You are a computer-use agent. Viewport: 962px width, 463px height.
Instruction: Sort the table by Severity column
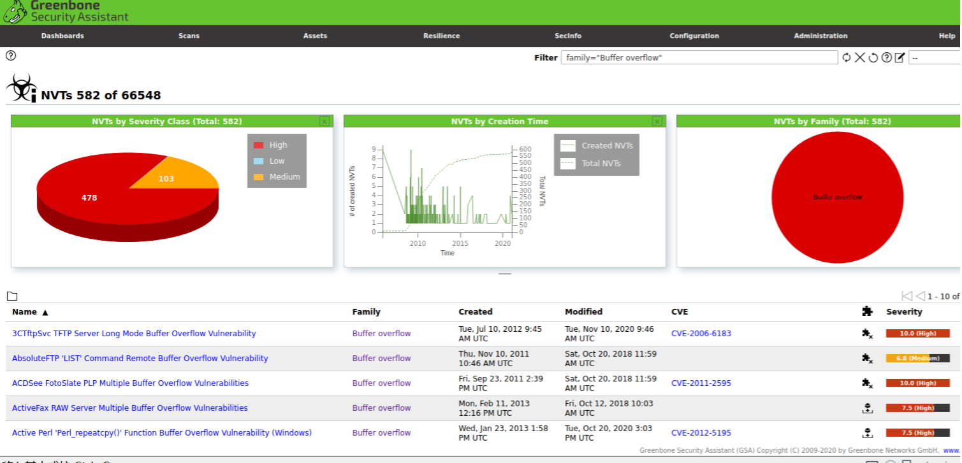pos(904,312)
